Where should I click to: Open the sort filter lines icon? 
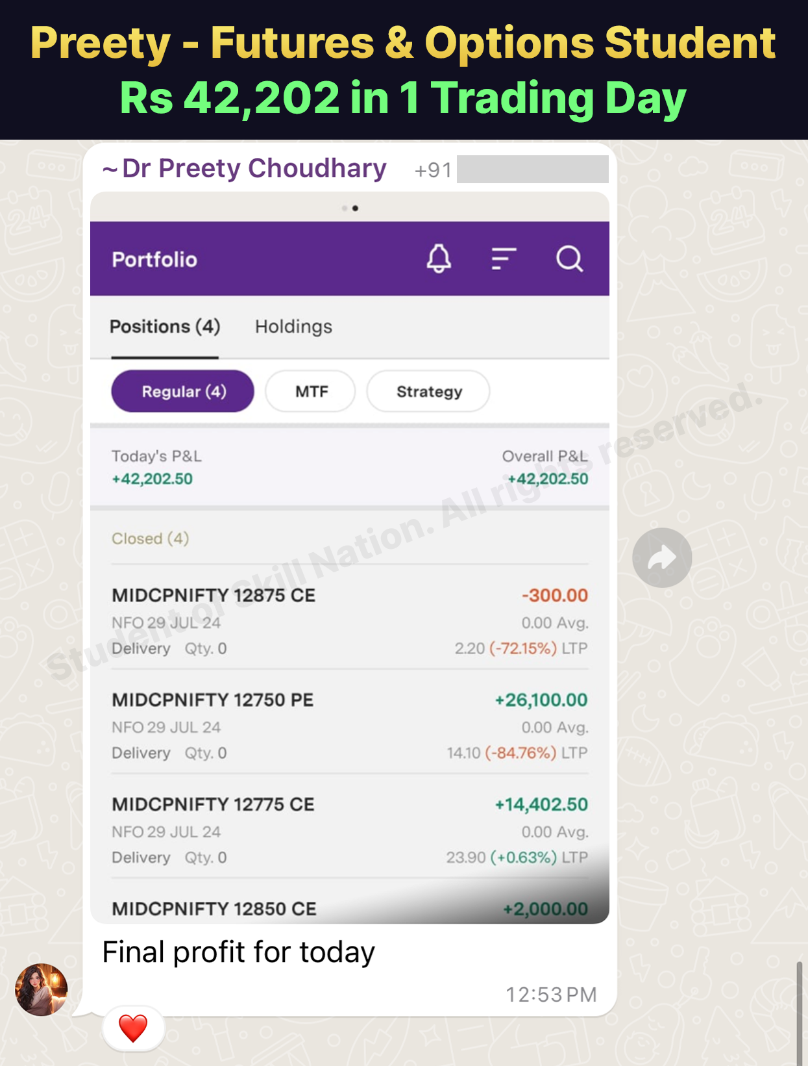click(x=504, y=259)
